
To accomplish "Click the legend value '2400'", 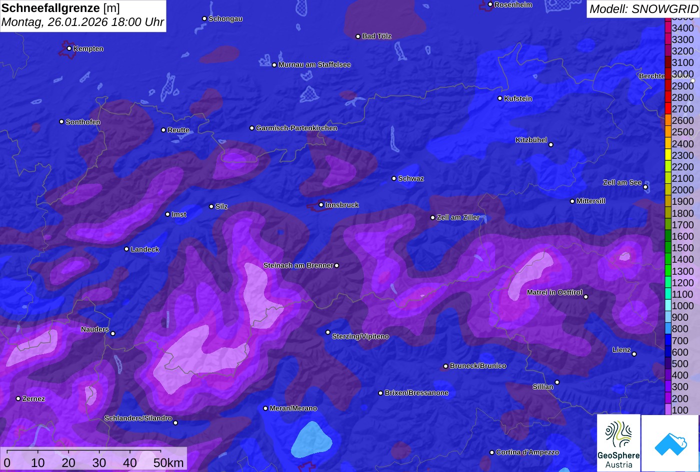I will pyautogui.click(x=683, y=144).
